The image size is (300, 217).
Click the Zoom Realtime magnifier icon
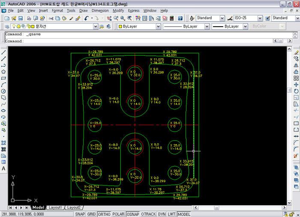116,18
